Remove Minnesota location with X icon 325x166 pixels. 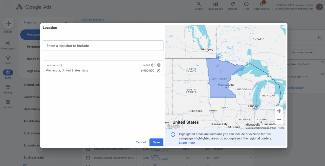(x=159, y=71)
